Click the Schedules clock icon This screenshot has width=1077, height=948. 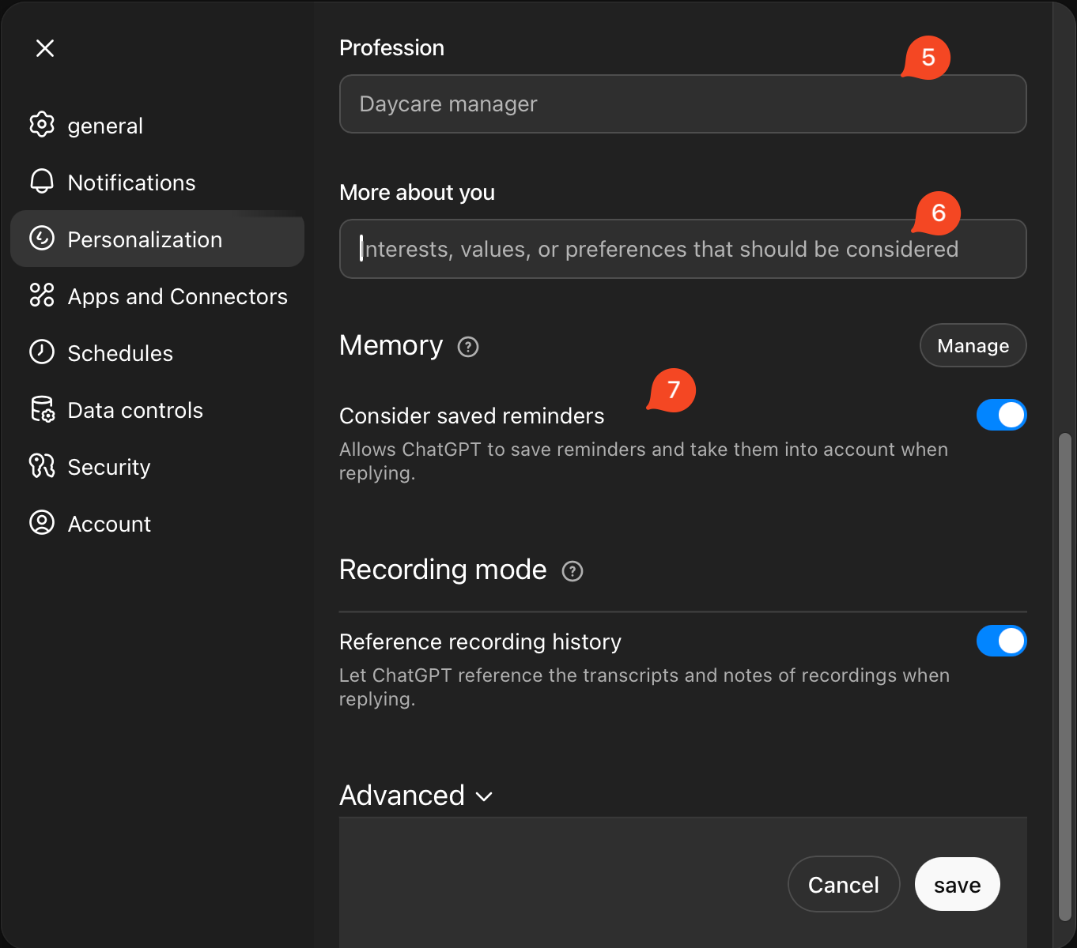tap(42, 352)
